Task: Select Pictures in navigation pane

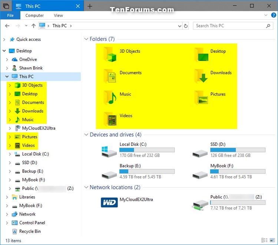Action: pos(29,137)
